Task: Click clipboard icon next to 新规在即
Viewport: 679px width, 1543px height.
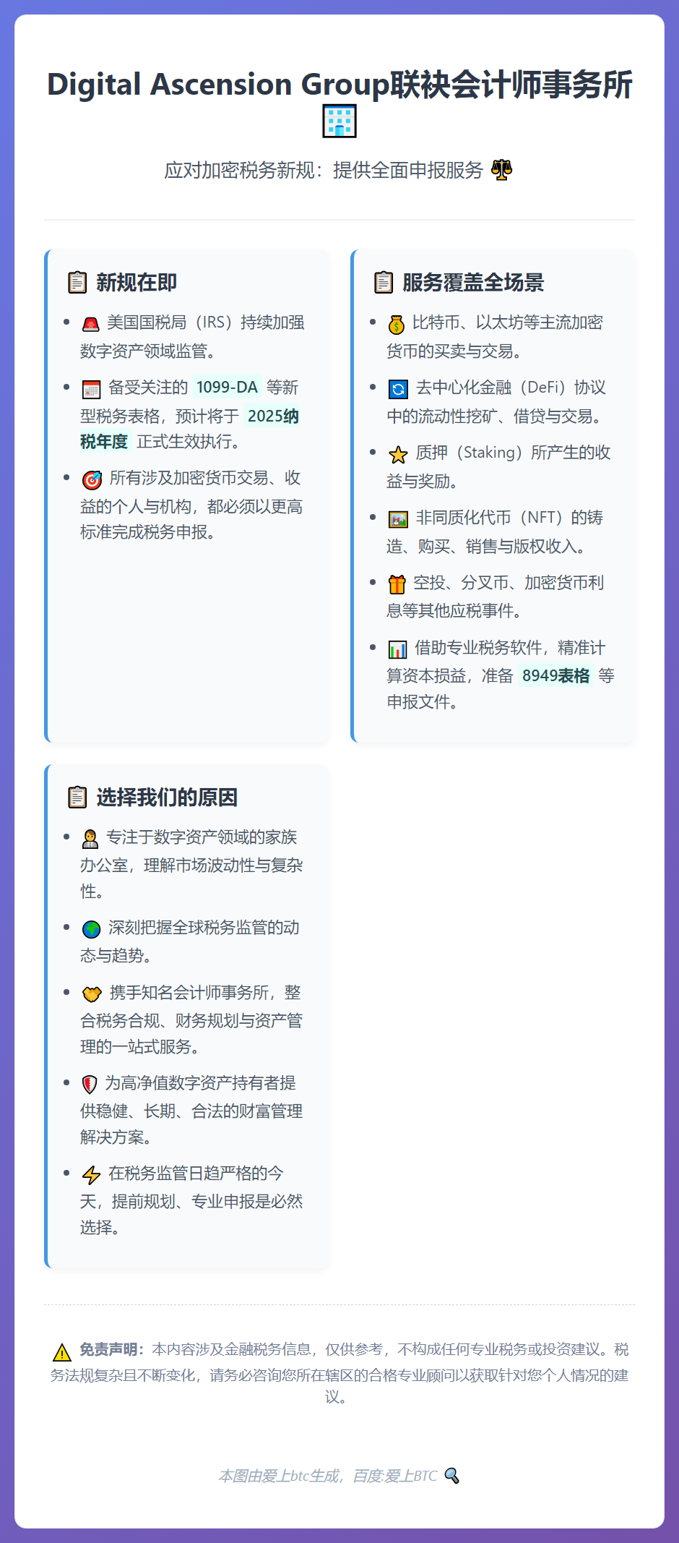Action: coord(77,282)
